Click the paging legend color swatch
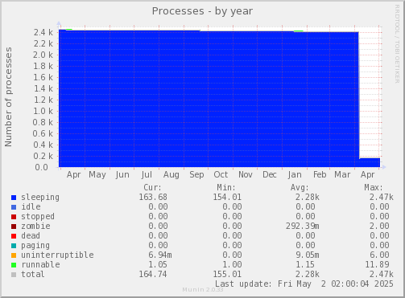 click(14, 246)
